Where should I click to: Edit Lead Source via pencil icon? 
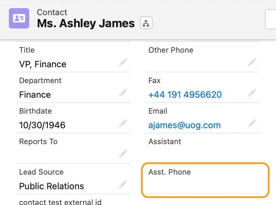[123, 184]
